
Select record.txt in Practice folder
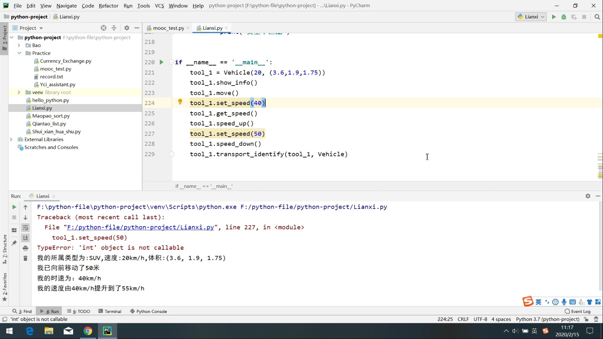[x=51, y=77]
